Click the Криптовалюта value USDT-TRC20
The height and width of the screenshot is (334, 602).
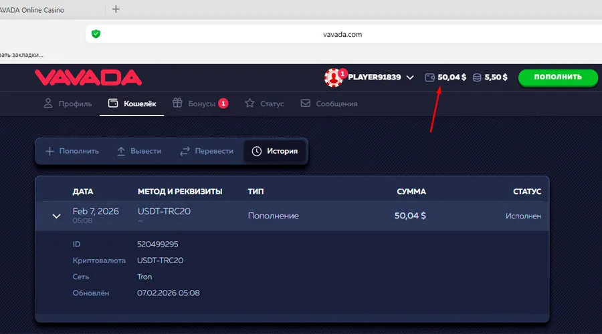point(160,261)
